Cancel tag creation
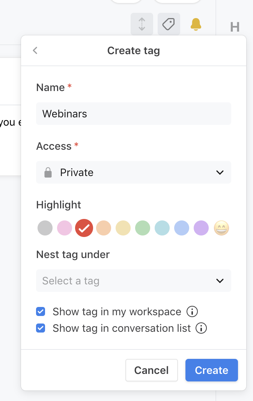 (151, 370)
